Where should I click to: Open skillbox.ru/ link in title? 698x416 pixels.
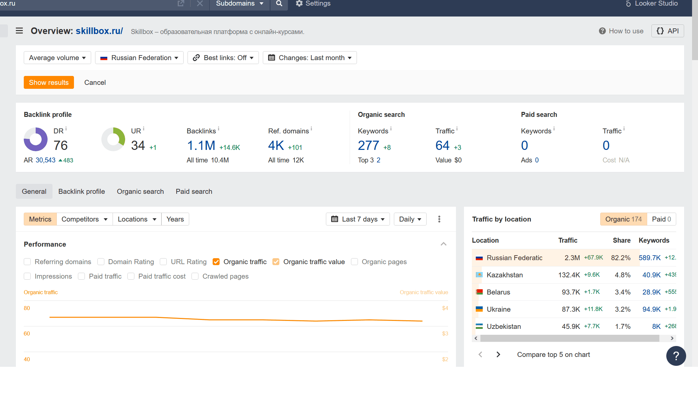click(99, 31)
